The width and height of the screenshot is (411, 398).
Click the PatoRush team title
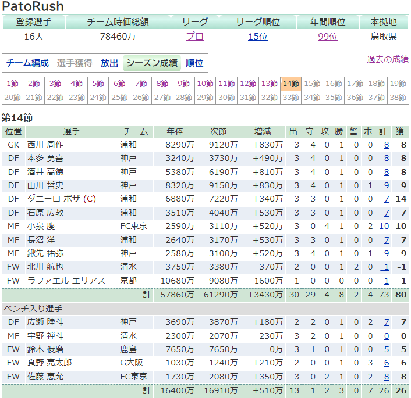[x=33, y=6]
